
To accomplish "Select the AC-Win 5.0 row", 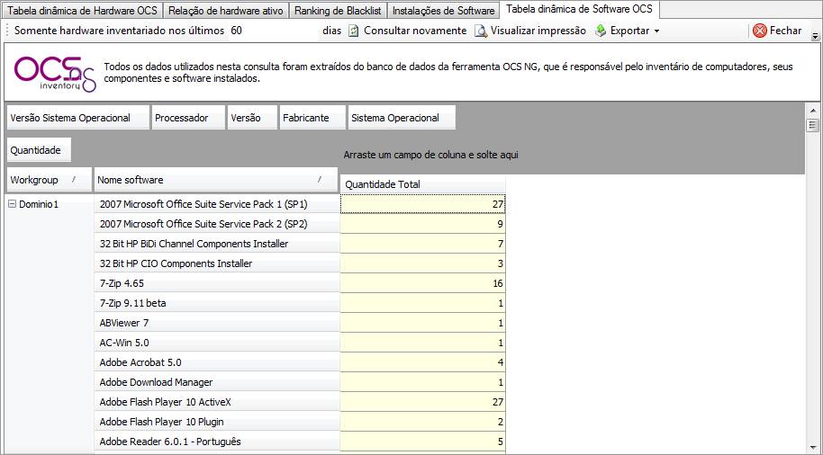I will pyautogui.click(x=217, y=343).
